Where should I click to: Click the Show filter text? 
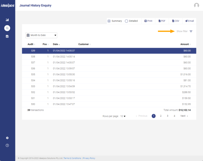click(182, 31)
